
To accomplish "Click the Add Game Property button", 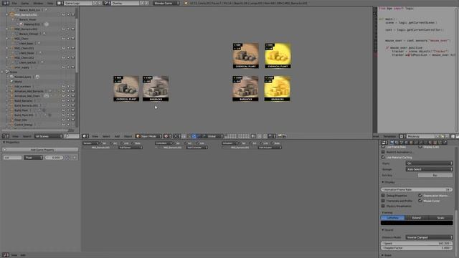I will 41,150.
